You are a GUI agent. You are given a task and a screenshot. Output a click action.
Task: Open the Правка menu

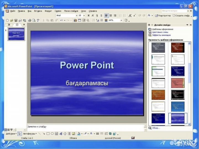21,11
